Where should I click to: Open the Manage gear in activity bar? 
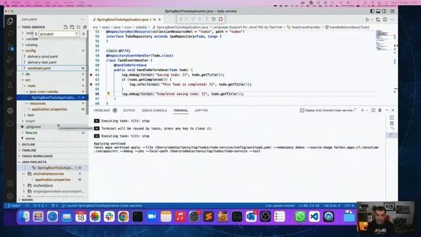click(11, 196)
